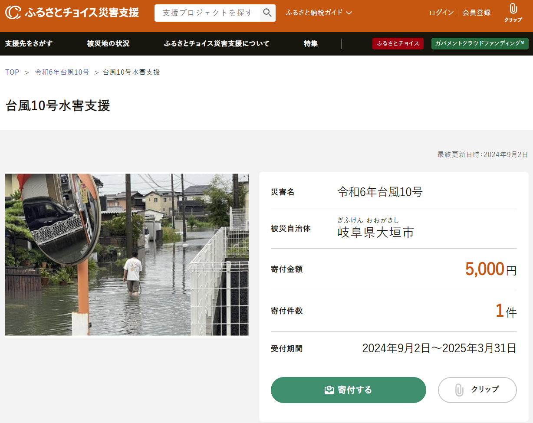The width and height of the screenshot is (533, 423).
Task: Click the search magnifier icon
Action: (x=267, y=13)
